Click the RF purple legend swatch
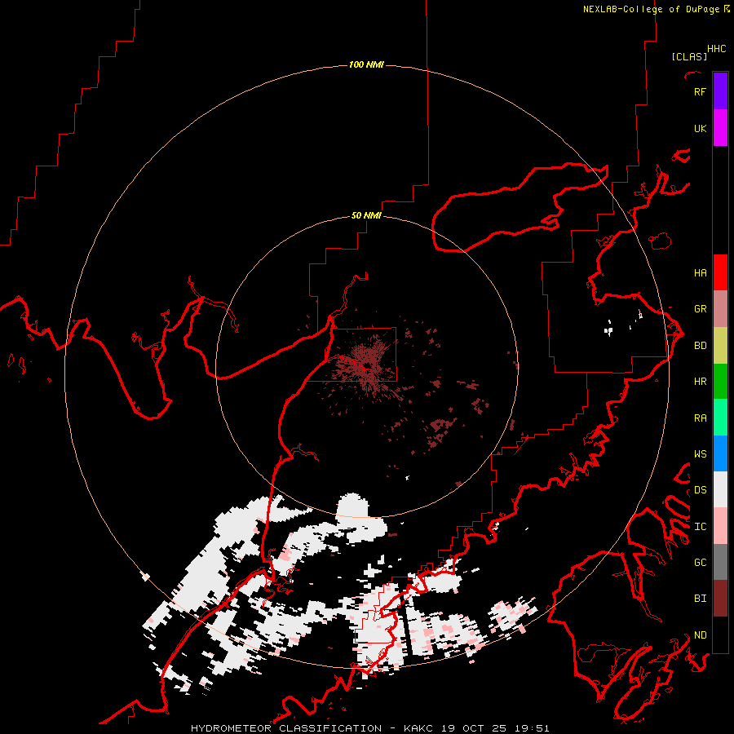The height and width of the screenshot is (734, 734). (720, 91)
